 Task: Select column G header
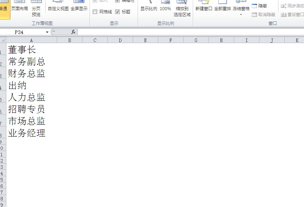tap(196, 40)
